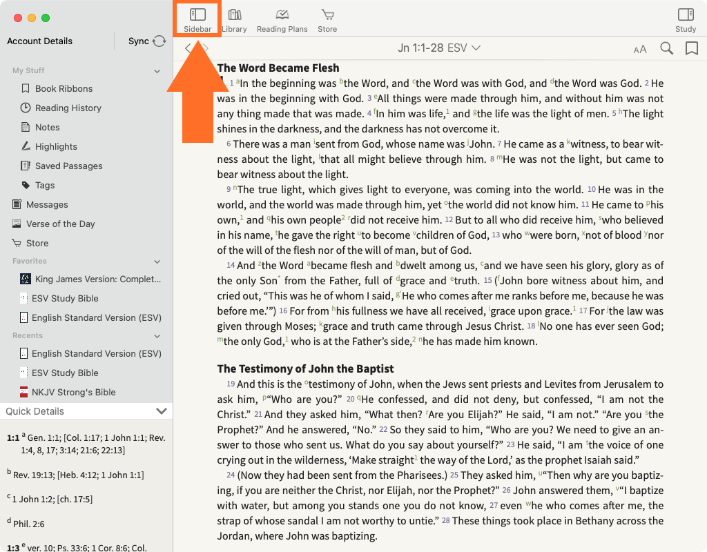Toggle the Study panel button

point(685,19)
